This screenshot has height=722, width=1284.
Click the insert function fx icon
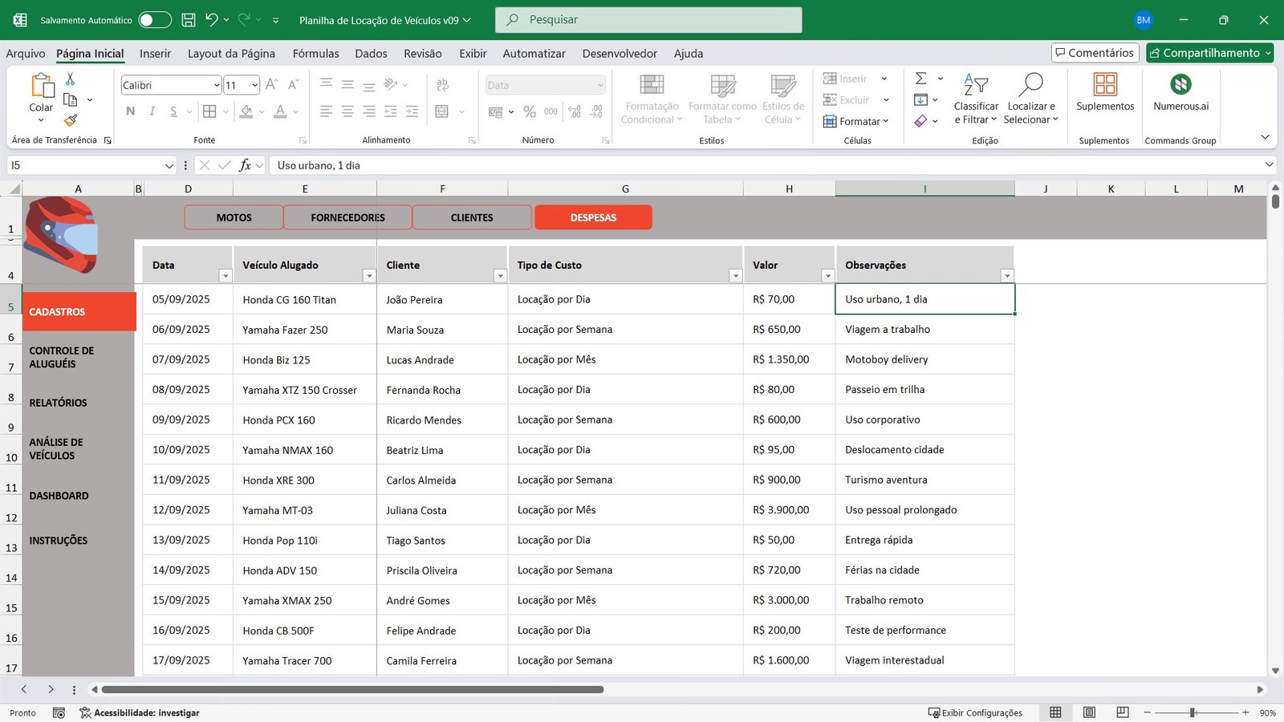coord(246,165)
